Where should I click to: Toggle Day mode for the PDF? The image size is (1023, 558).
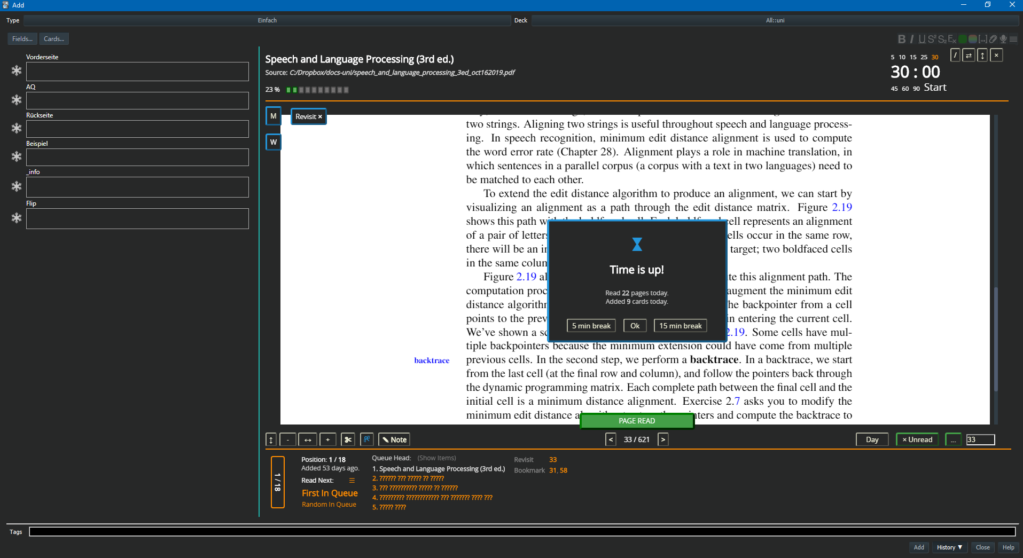pos(872,439)
